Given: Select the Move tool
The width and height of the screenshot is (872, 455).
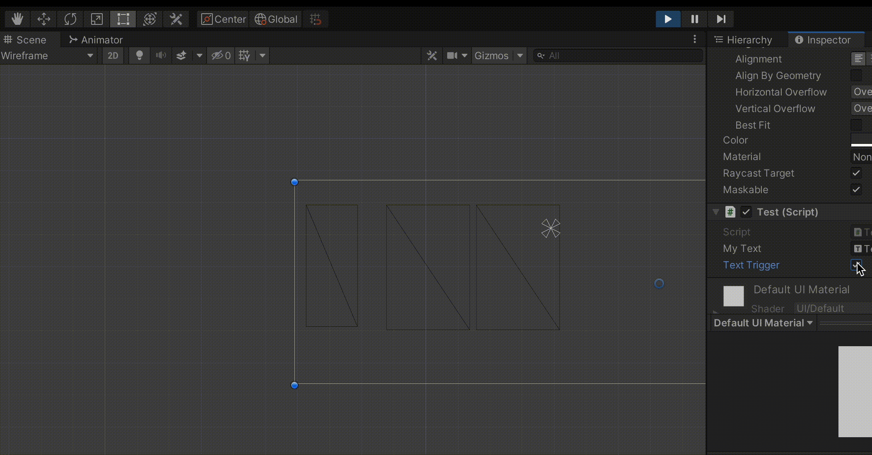Looking at the screenshot, I should 43,19.
